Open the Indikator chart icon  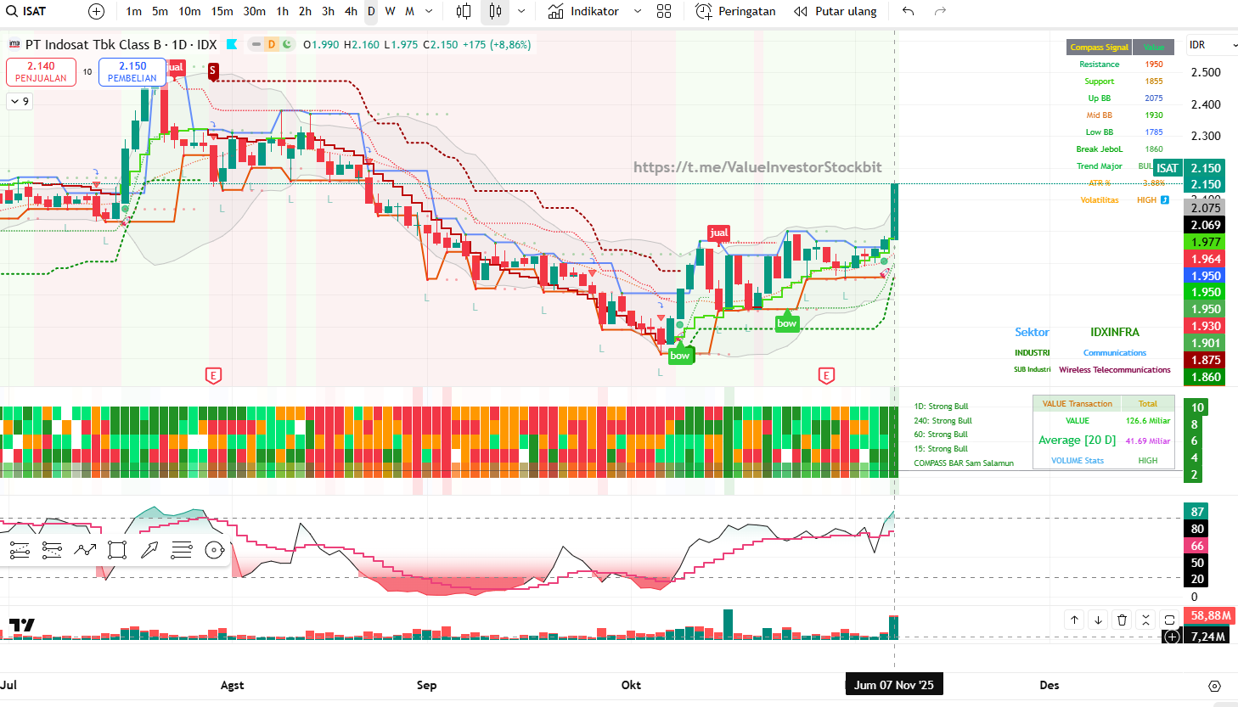[556, 11]
